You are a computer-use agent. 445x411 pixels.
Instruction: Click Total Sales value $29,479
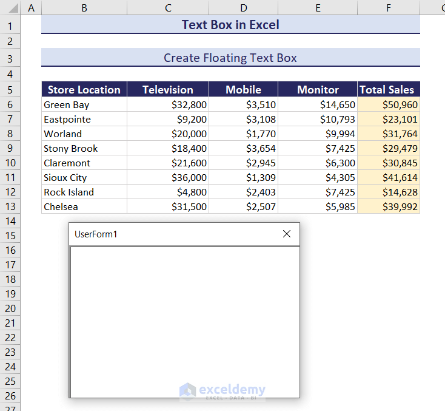point(389,148)
